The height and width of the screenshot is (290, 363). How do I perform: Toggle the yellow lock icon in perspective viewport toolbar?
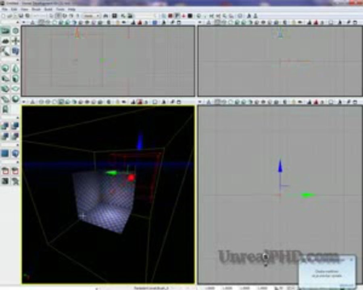click(x=118, y=102)
